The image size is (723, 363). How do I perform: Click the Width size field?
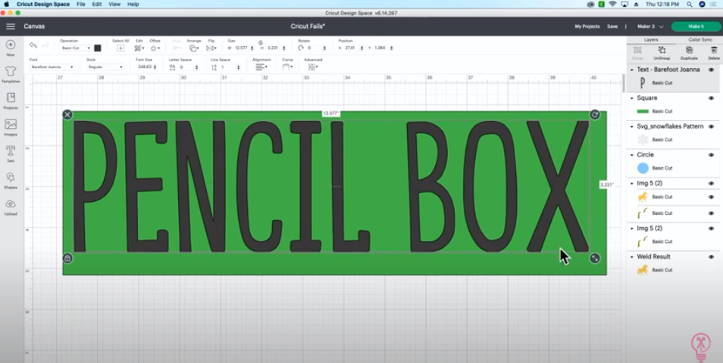(x=241, y=48)
